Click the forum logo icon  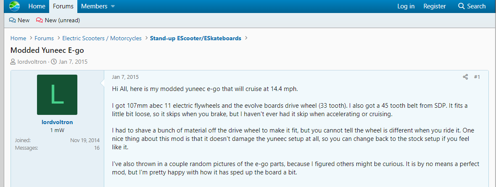[x=14, y=6]
